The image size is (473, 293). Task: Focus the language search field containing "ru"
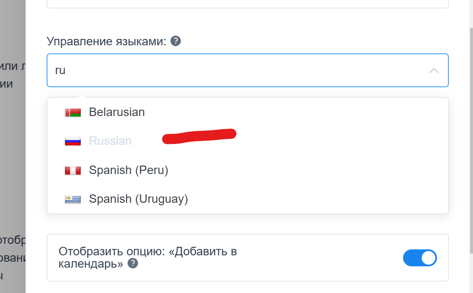(237, 71)
